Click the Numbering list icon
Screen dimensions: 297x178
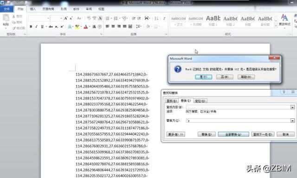[116, 18]
